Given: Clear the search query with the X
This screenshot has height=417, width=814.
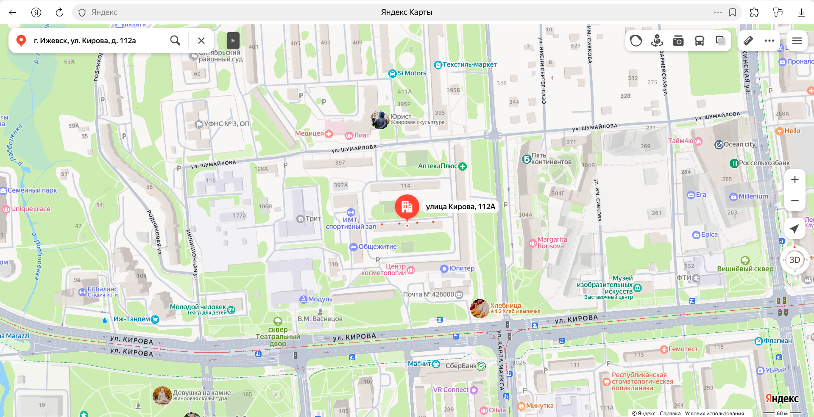Looking at the screenshot, I should point(201,41).
